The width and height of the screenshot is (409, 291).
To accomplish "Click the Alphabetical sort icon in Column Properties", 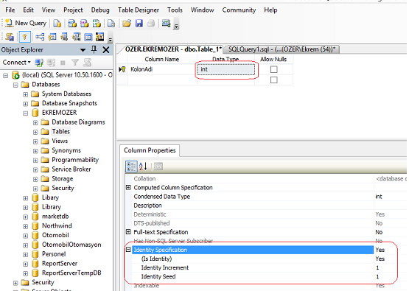I will (x=143, y=166).
